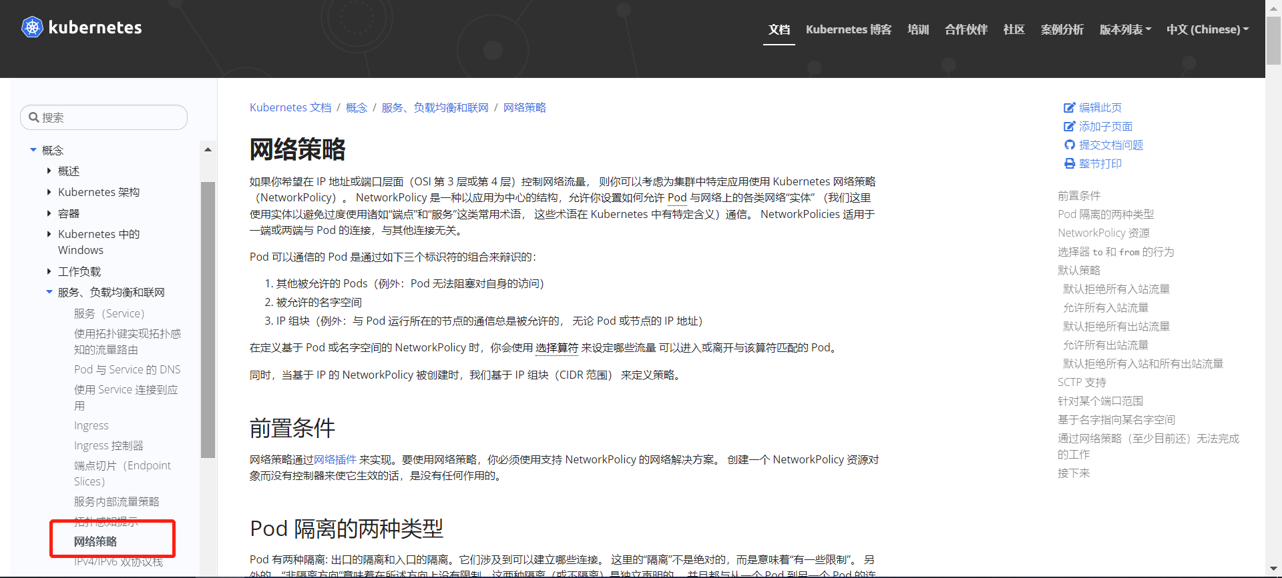Click the 添加子页面 link
Image resolution: width=1282 pixels, height=578 pixels.
(x=1106, y=126)
